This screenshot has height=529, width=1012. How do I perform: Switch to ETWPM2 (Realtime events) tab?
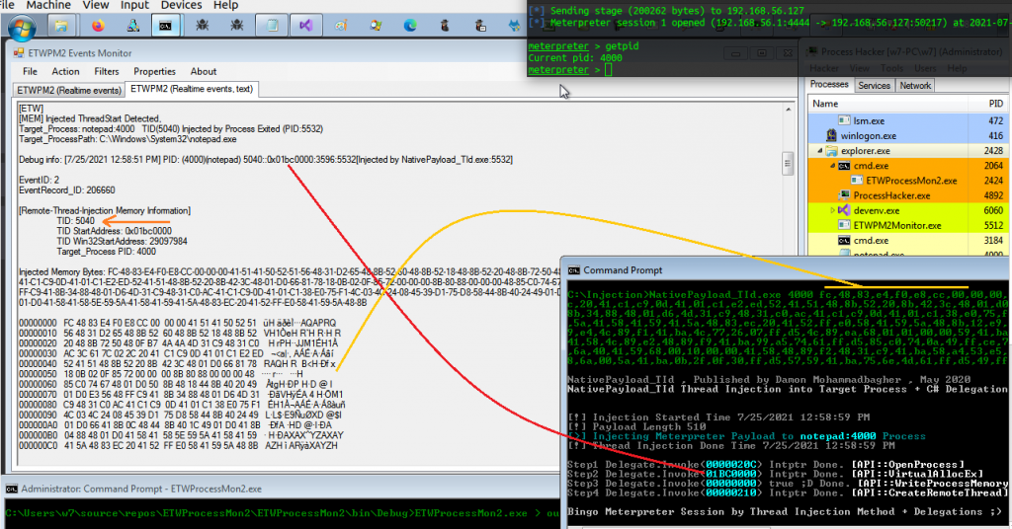tap(69, 90)
